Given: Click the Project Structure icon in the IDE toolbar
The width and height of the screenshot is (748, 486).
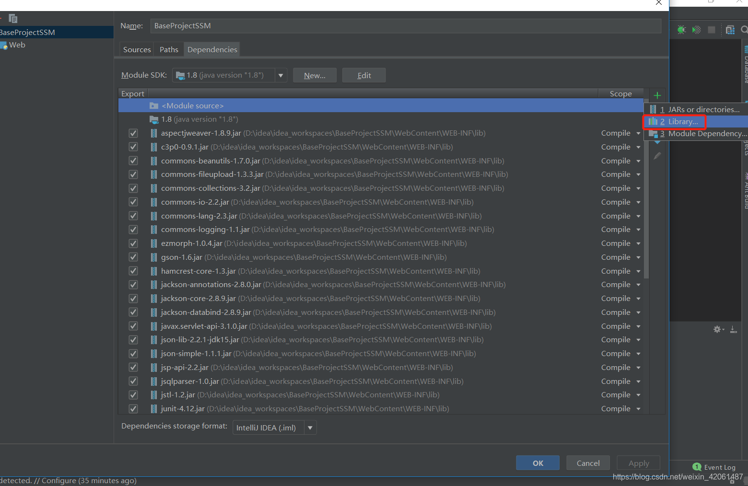Looking at the screenshot, I should point(730,30).
